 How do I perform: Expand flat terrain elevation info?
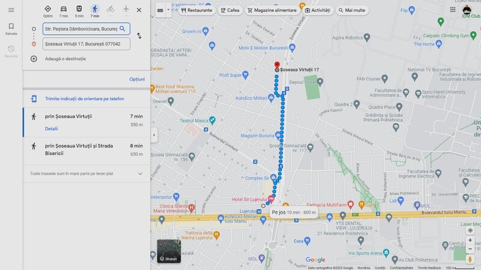[x=140, y=174]
